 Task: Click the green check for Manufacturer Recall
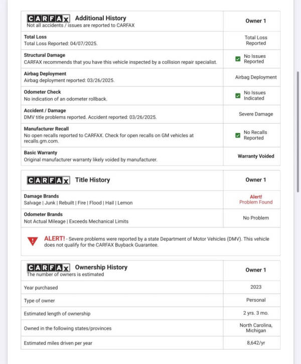click(238, 135)
